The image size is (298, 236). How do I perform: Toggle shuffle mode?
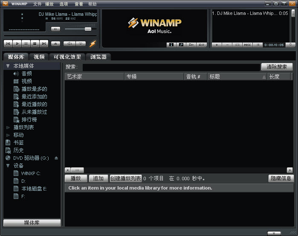(x=69, y=44)
